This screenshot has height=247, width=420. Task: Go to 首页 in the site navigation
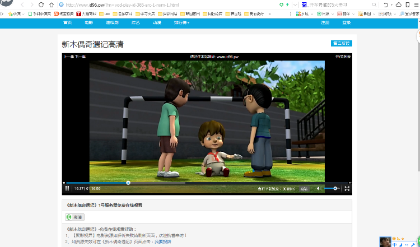(68, 23)
